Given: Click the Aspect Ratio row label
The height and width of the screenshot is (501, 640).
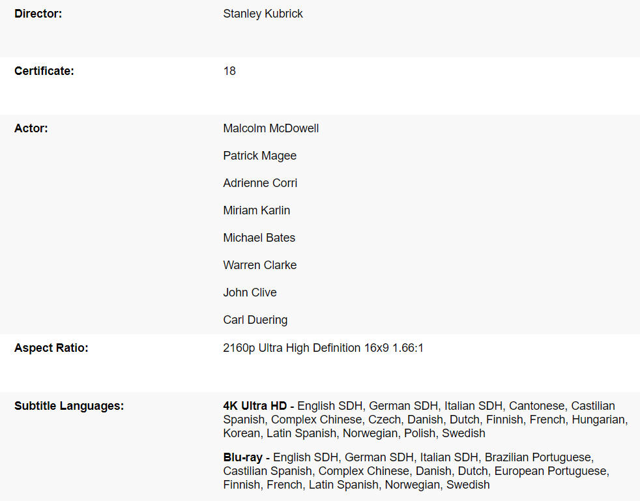Looking at the screenshot, I should tap(51, 348).
